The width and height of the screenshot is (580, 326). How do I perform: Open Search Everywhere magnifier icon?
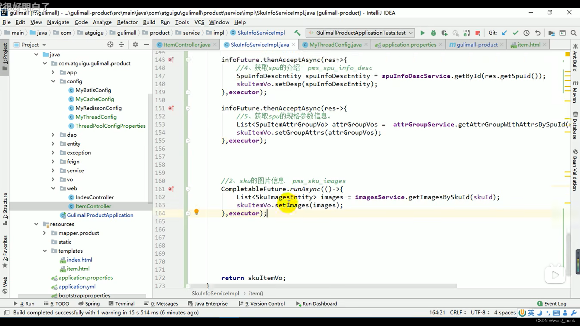point(573,33)
